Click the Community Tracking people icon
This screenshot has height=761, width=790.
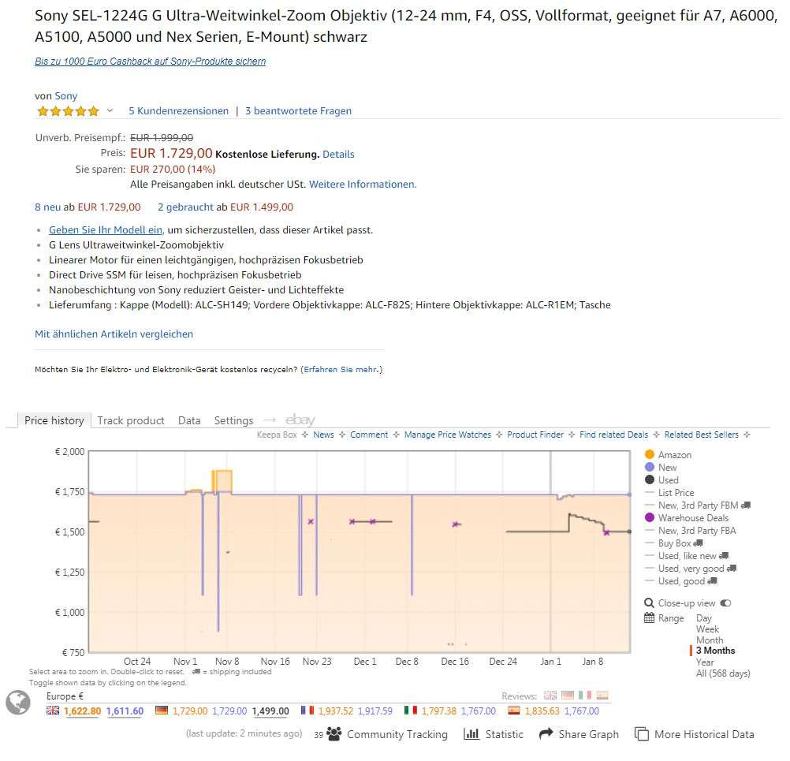tap(334, 734)
